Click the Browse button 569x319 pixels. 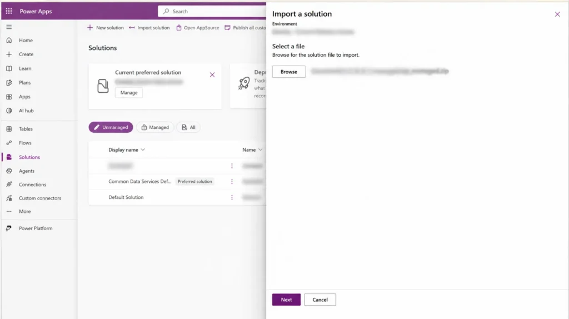coord(289,72)
